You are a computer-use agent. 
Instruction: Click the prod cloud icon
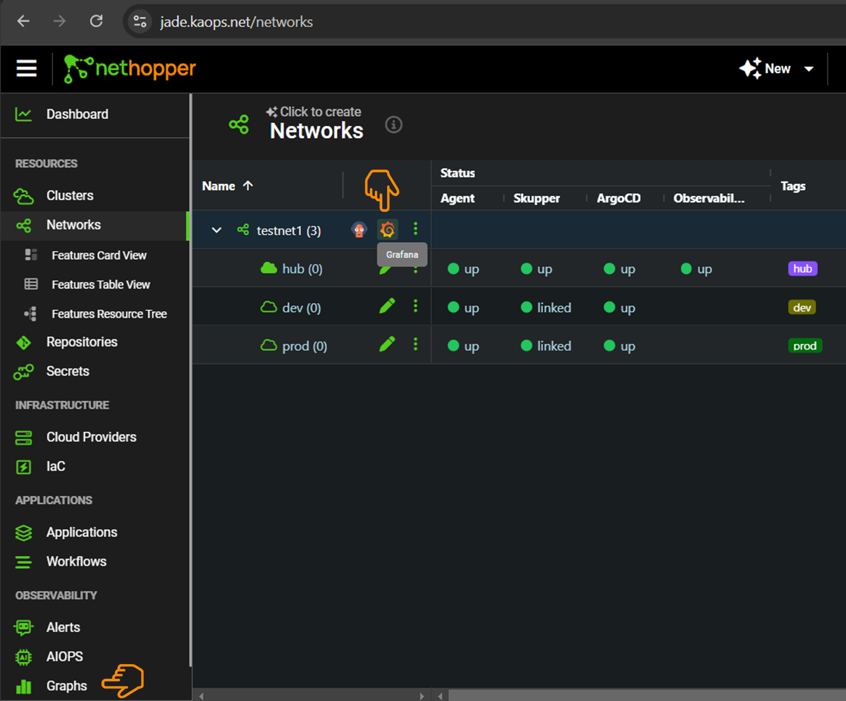268,345
